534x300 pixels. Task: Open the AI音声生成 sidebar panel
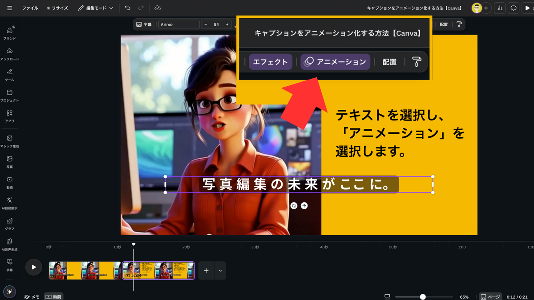[10, 244]
